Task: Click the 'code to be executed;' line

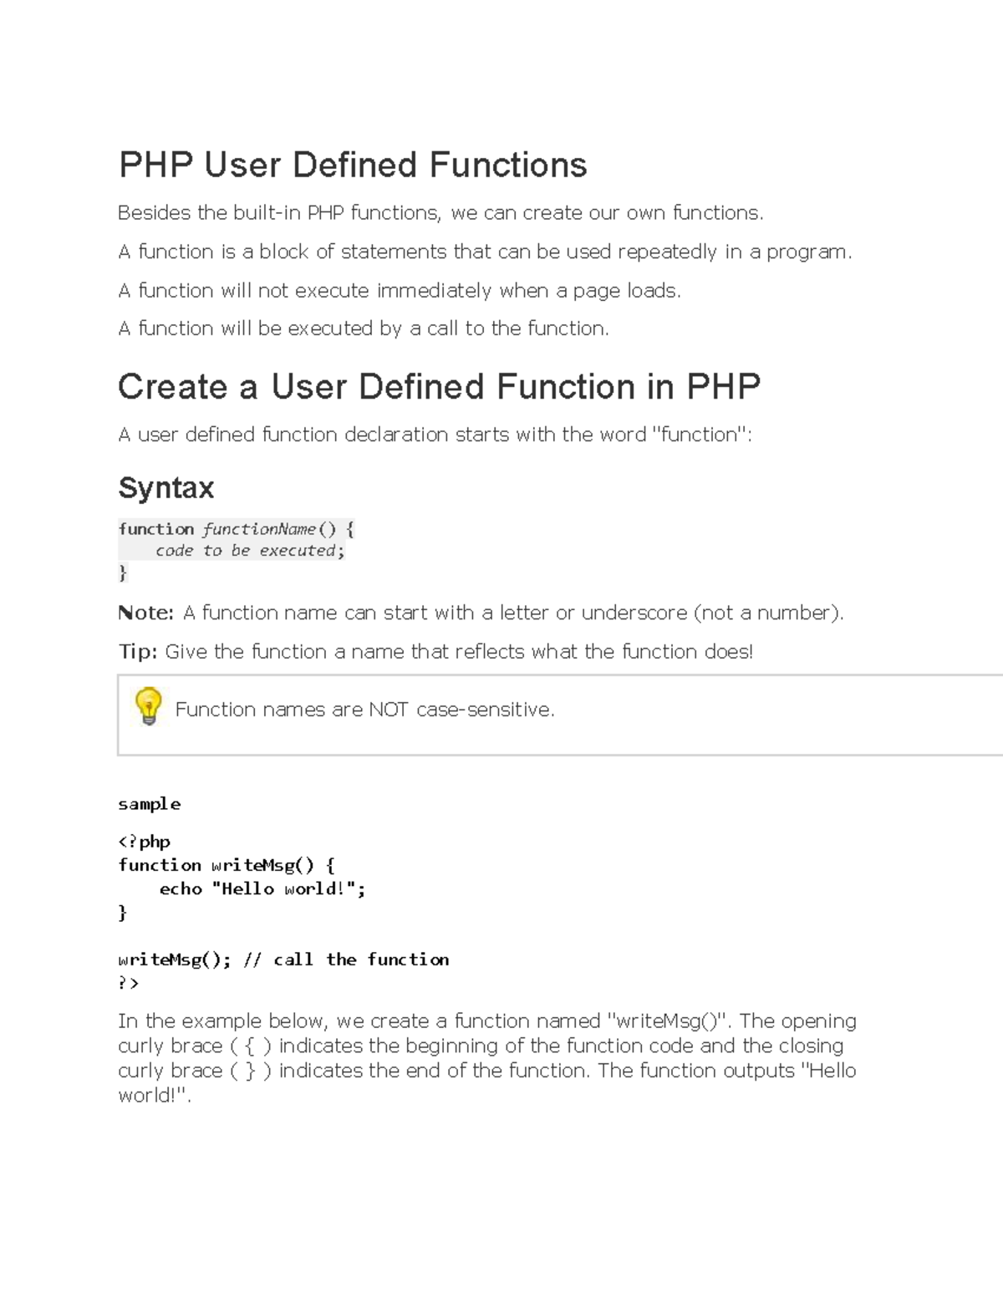Action: [x=249, y=551]
